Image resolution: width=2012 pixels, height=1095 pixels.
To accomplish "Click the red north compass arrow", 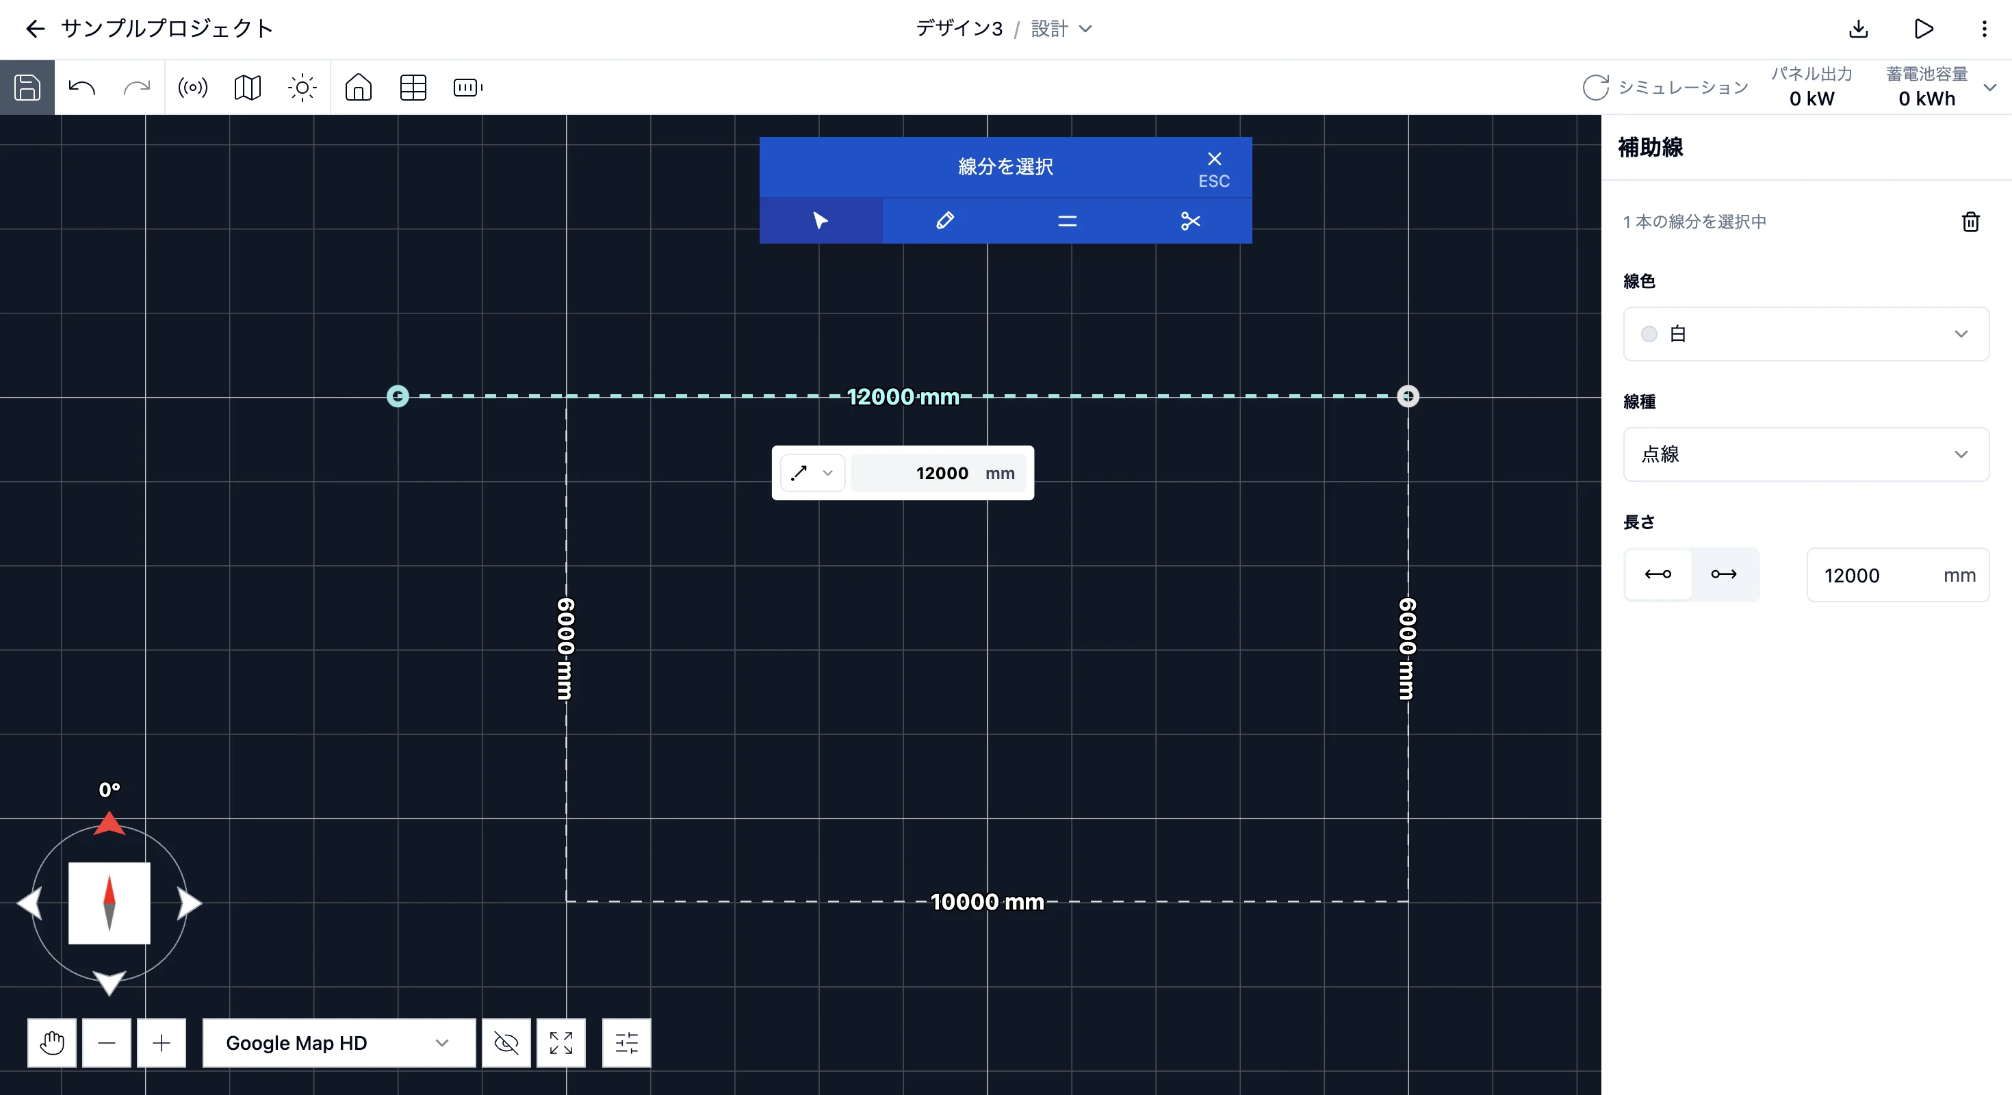I will coord(109,823).
